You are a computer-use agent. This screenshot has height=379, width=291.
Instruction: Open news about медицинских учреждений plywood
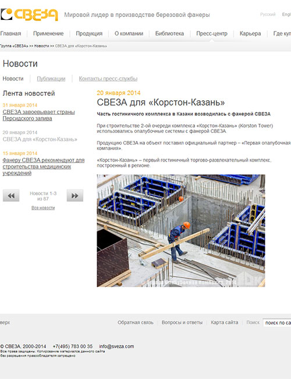44,167
